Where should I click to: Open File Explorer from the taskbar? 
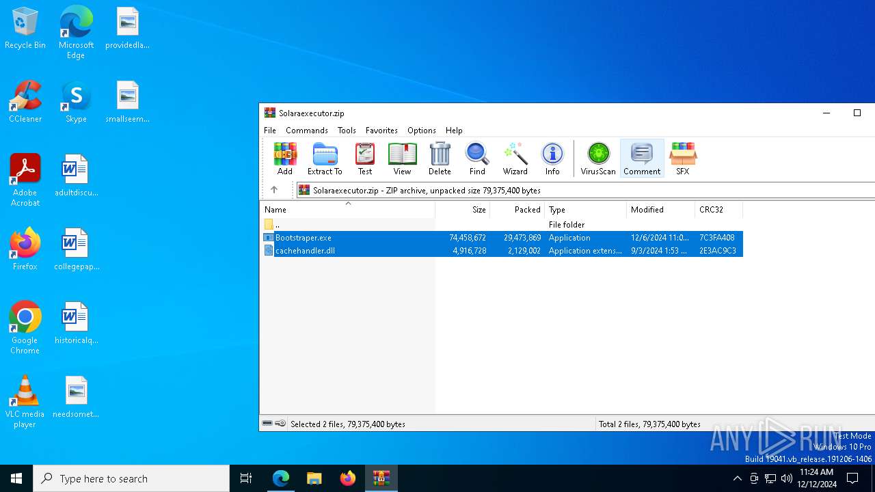[x=314, y=478]
